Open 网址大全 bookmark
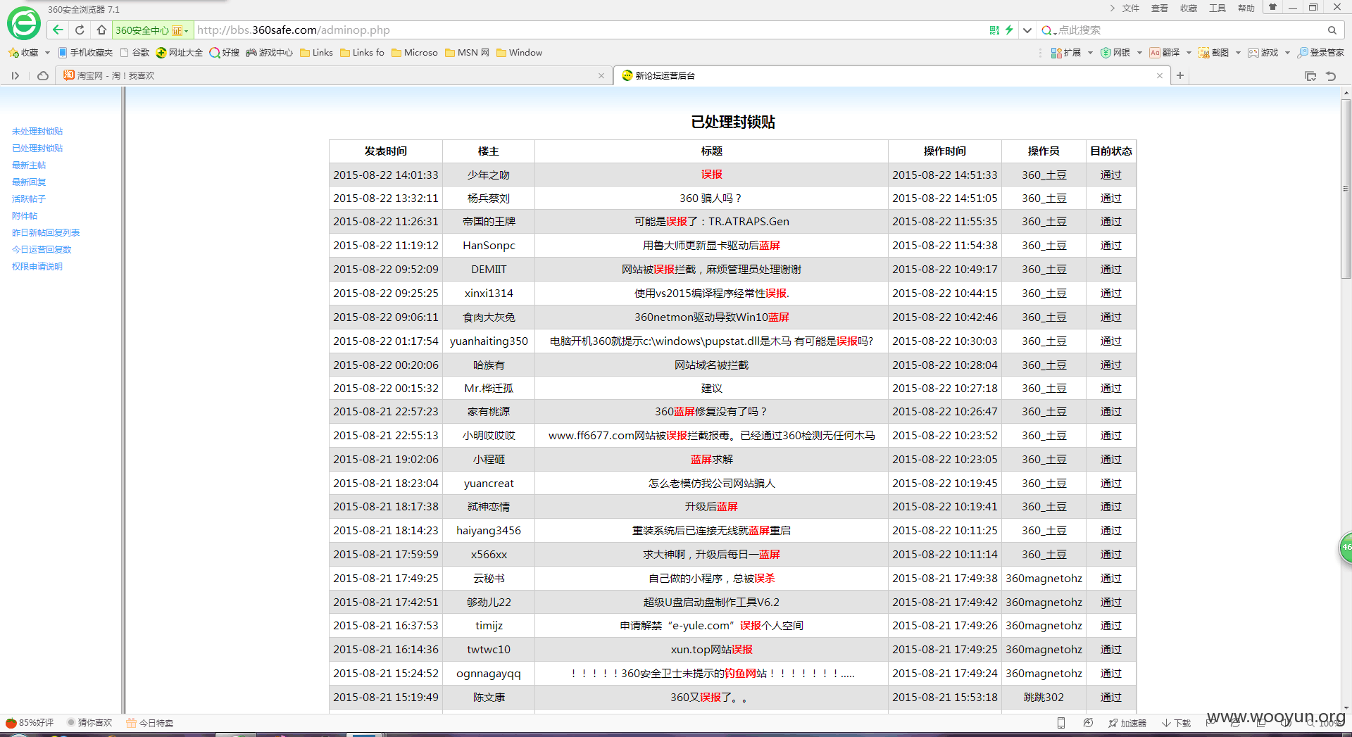 tap(180, 53)
